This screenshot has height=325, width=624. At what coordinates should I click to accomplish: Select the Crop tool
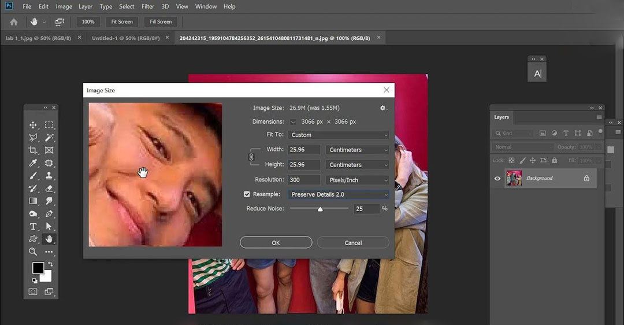coord(33,150)
